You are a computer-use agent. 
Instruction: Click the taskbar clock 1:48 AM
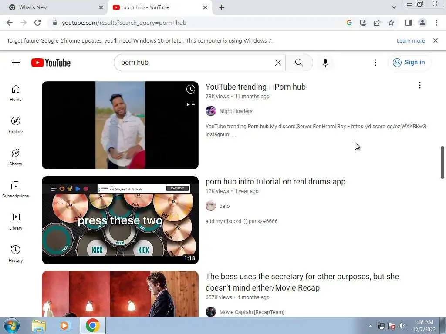(424, 326)
